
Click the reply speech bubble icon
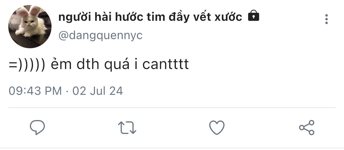point(37,128)
